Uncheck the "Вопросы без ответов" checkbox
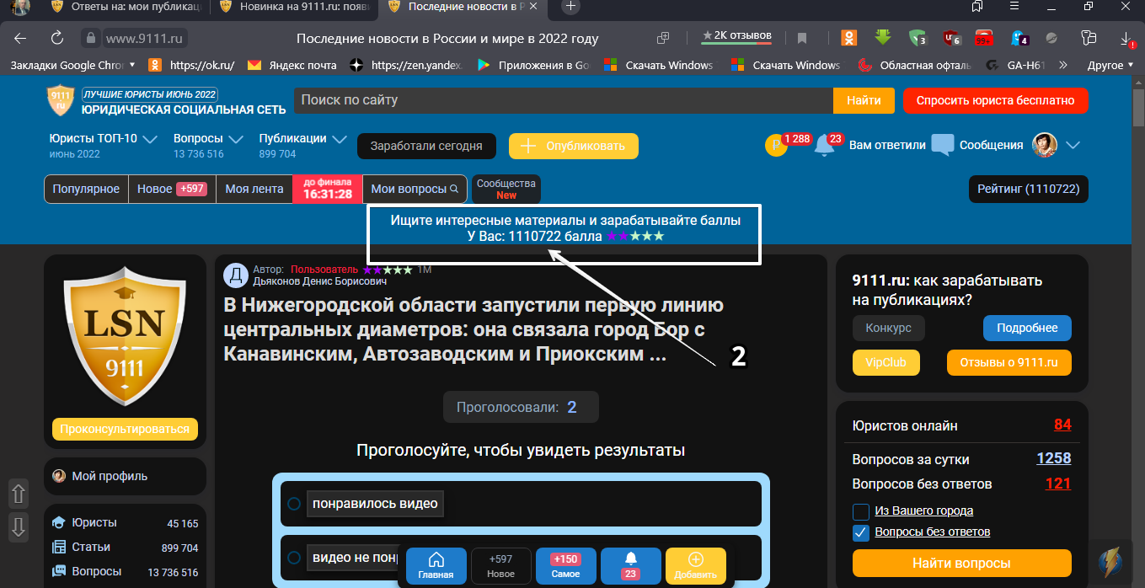This screenshot has width=1145, height=588. point(861,532)
